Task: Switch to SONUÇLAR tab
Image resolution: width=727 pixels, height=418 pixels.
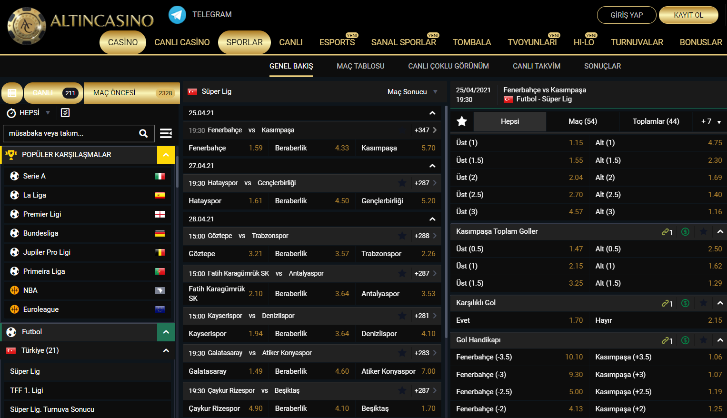Action: [602, 66]
